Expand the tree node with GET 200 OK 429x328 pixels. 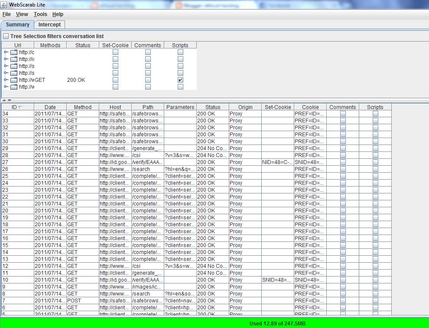click(x=6, y=80)
